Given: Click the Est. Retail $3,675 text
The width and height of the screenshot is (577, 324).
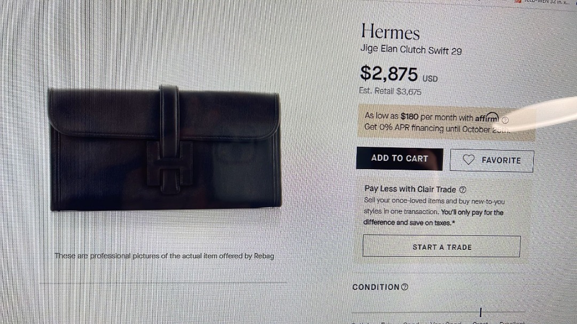Looking at the screenshot, I should click(x=390, y=91).
